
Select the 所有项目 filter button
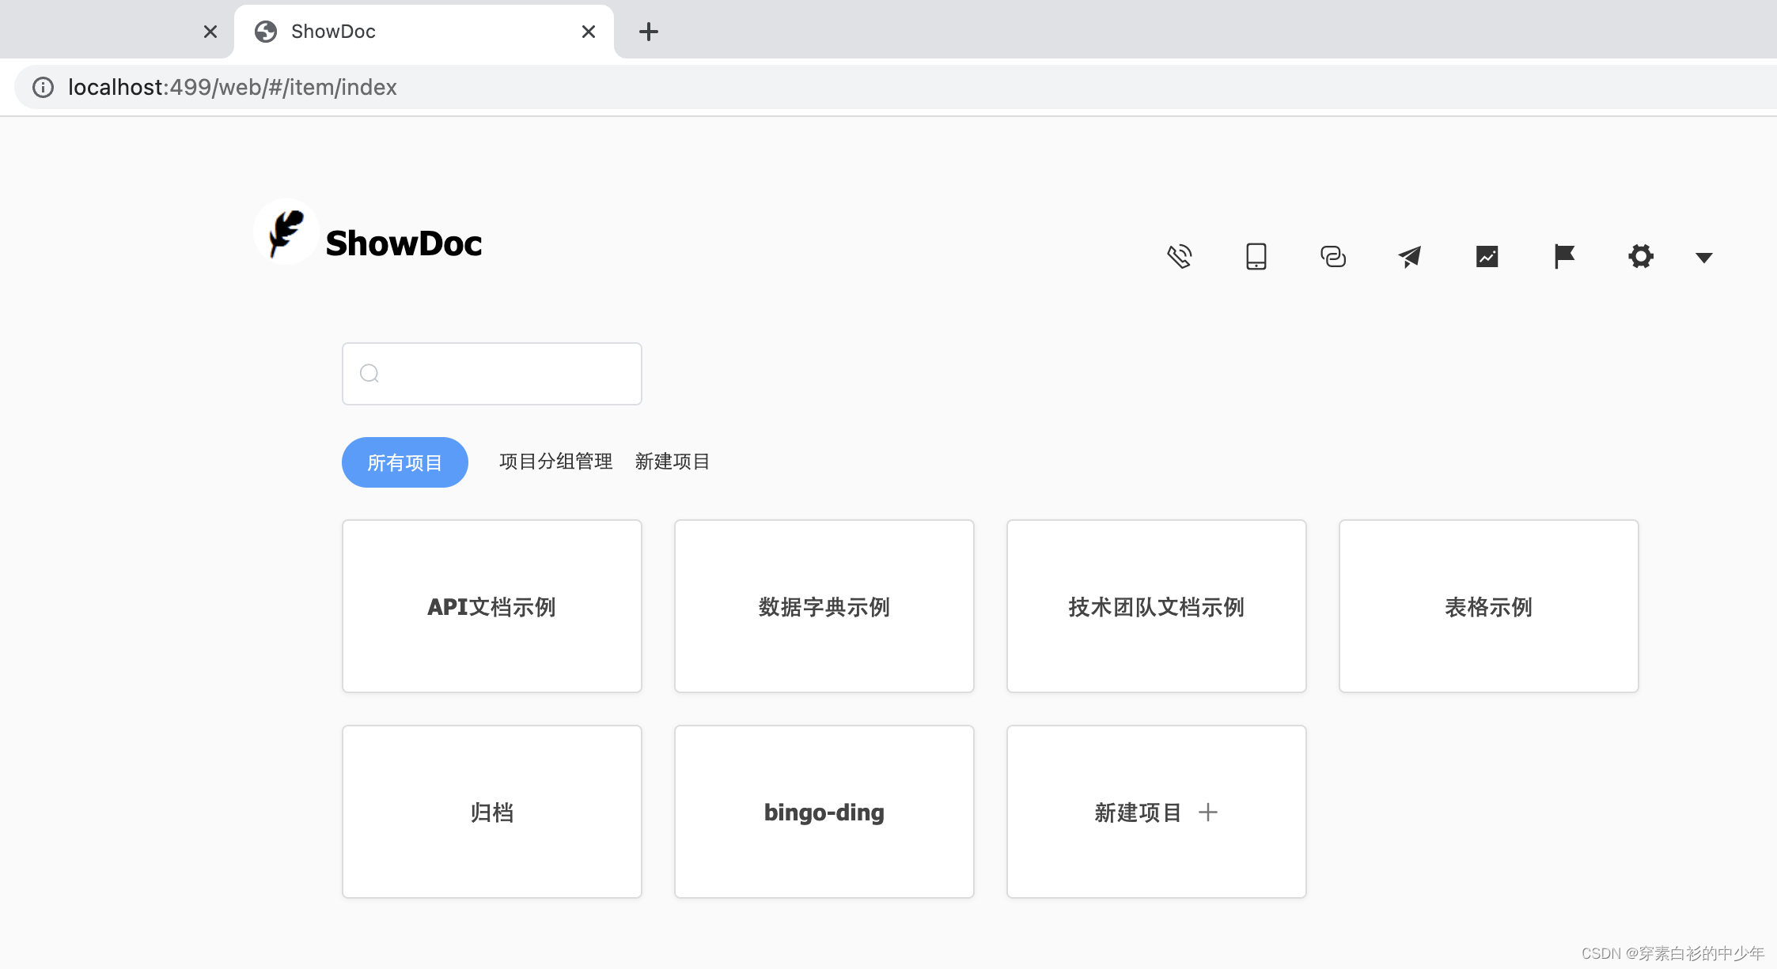[x=404, y=462]
